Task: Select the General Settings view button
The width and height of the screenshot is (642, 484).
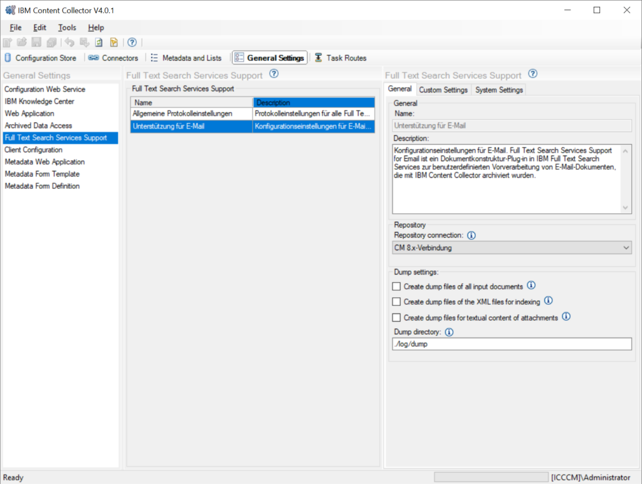Action: point(270,58)
